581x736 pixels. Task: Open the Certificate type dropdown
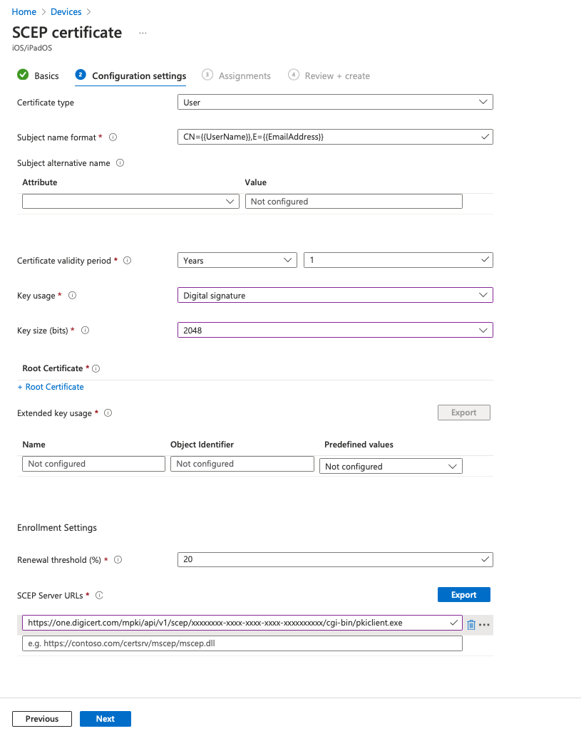(x=334, y=103)
